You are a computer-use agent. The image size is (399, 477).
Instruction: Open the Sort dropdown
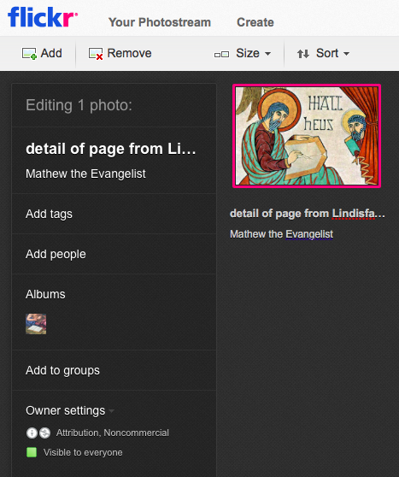coord(332,53)
